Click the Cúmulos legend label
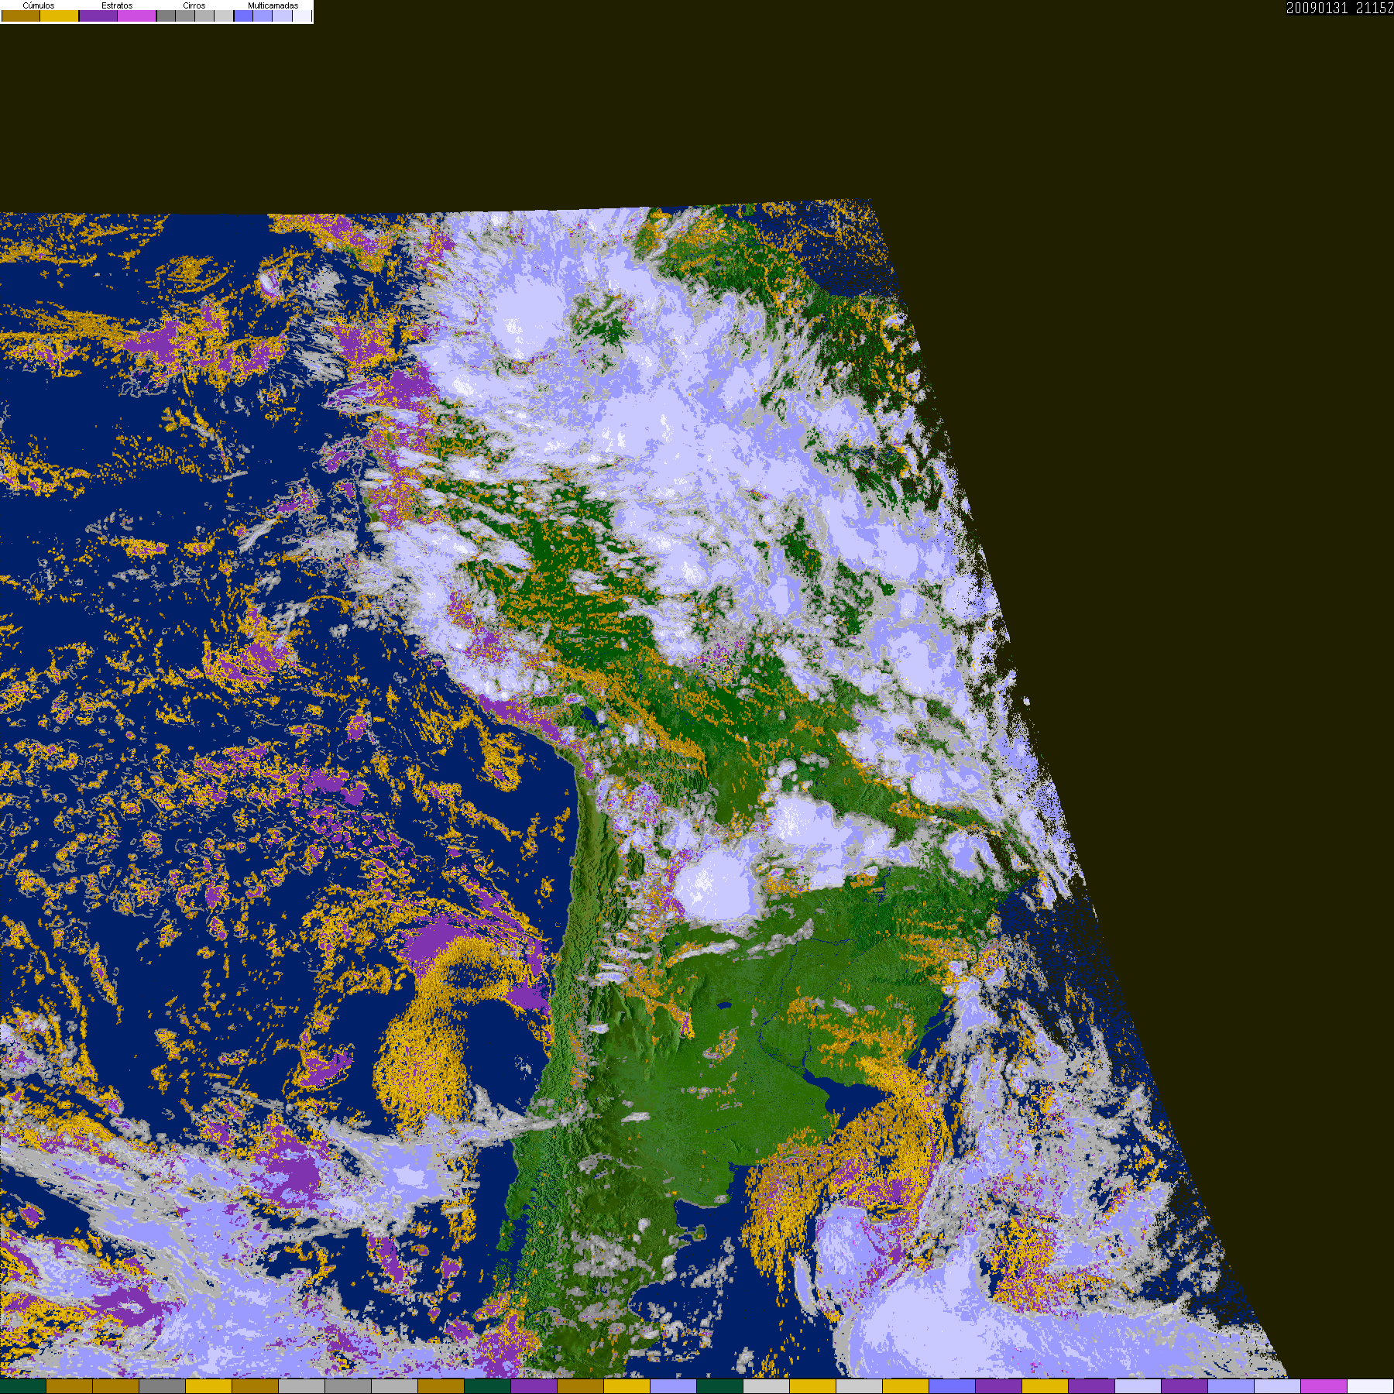The width and height of the screenshot is (1394, 1394). click(39, 5)
